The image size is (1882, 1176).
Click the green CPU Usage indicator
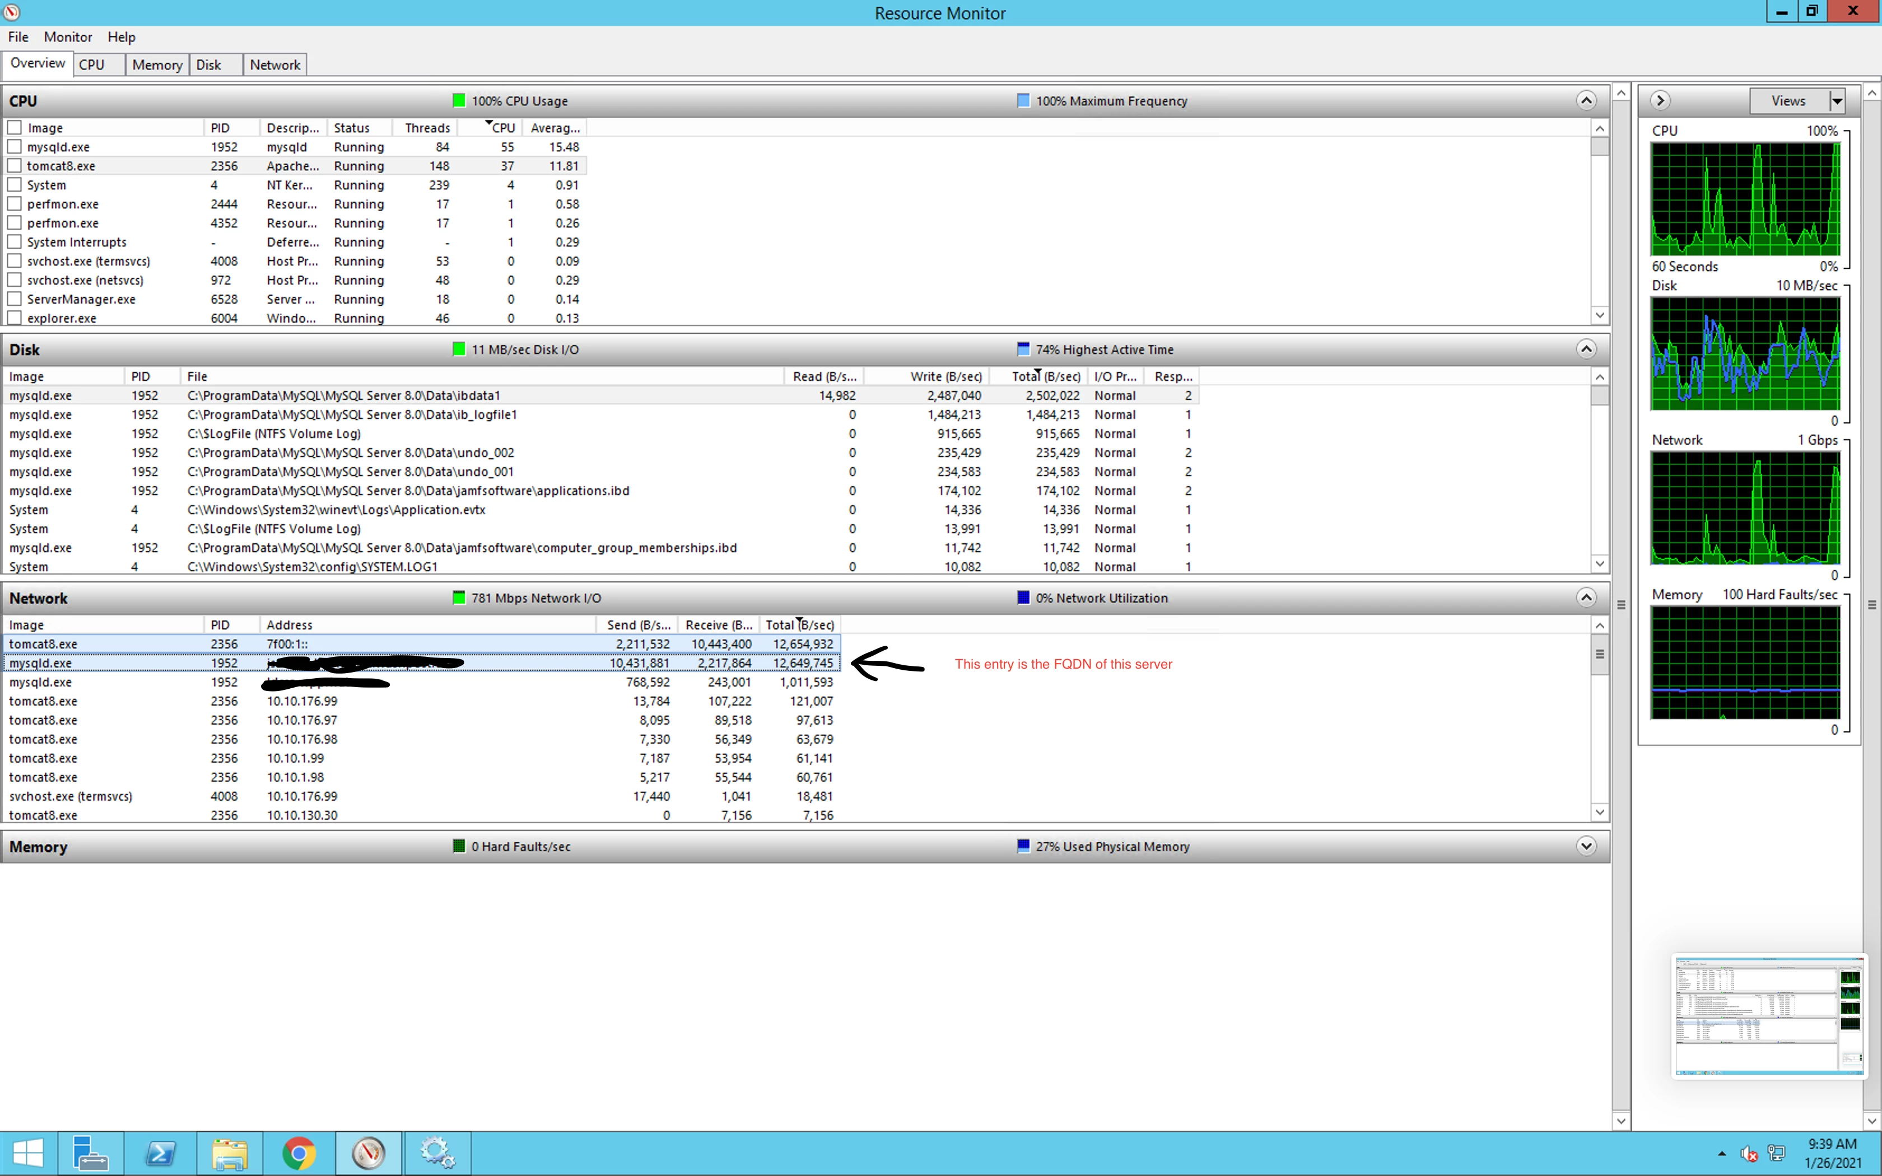click(x=459, y=100)
